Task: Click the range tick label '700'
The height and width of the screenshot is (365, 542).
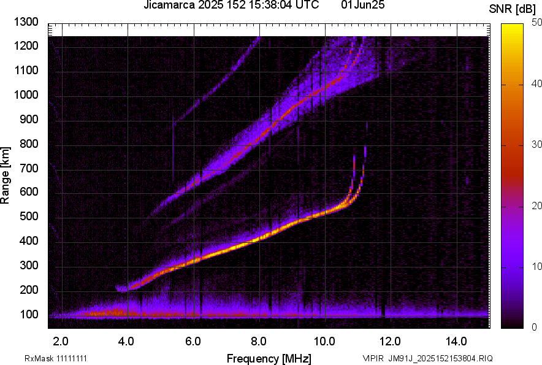Action: click(x=29, y=168)
